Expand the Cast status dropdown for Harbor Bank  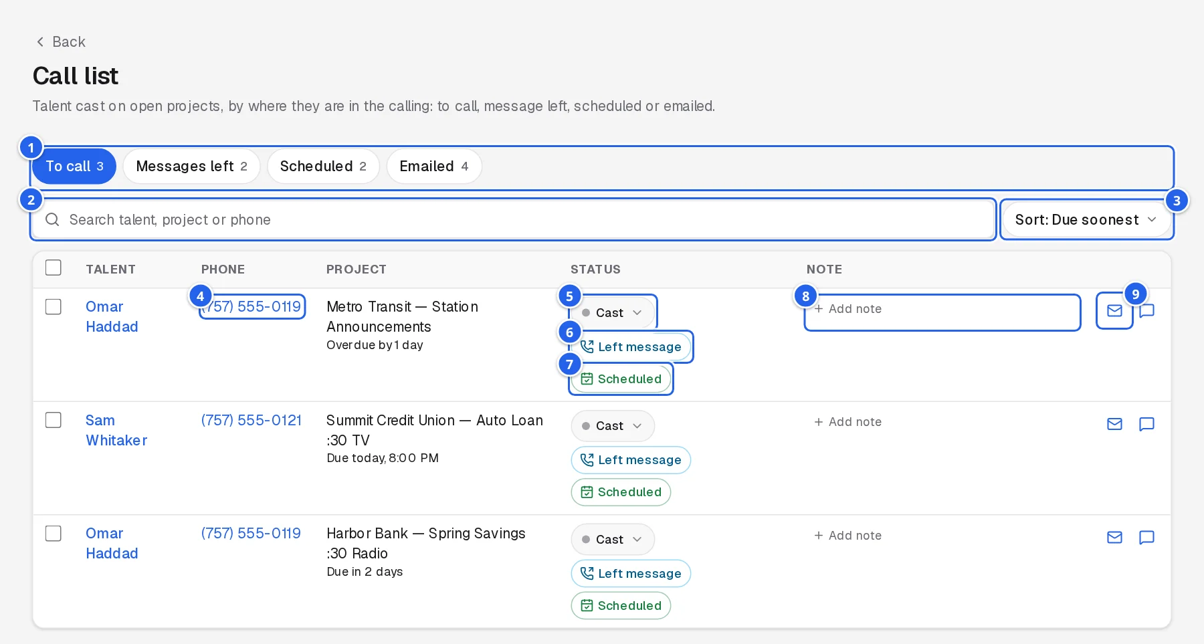pos(612,540)
